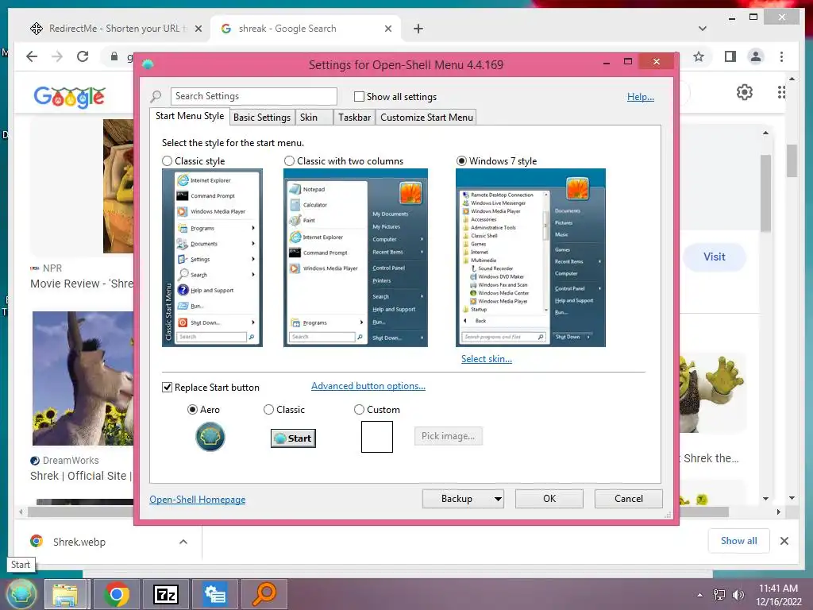Image resolution: width=813 pixels, height=610 pixels.
Task: Close the RedirectMe tab
Action: coord(198,29)
